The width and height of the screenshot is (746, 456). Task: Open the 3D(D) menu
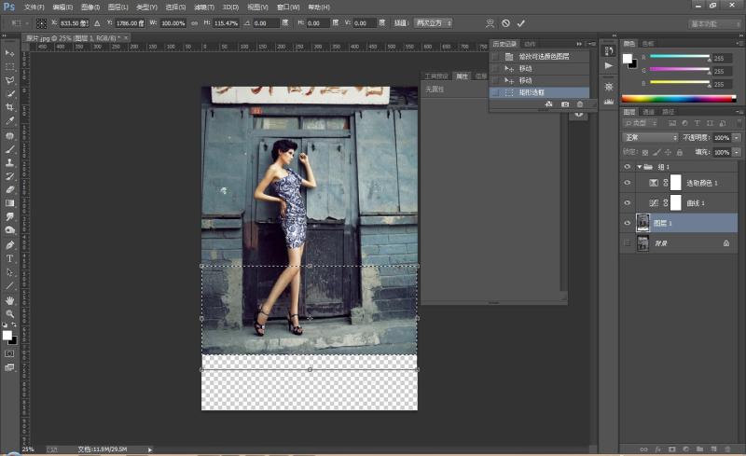tap(230, 7)
